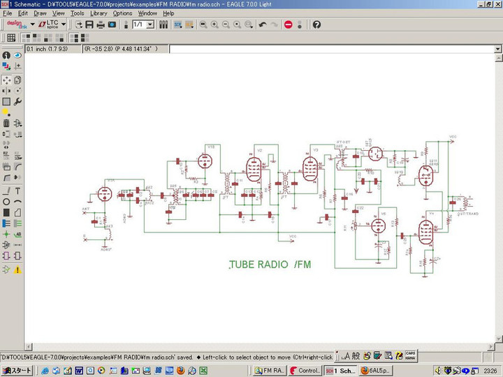Expand the LTC spice dropdown arrow
This screenshot has width=503, height=377.
click(x=64, y=24)
